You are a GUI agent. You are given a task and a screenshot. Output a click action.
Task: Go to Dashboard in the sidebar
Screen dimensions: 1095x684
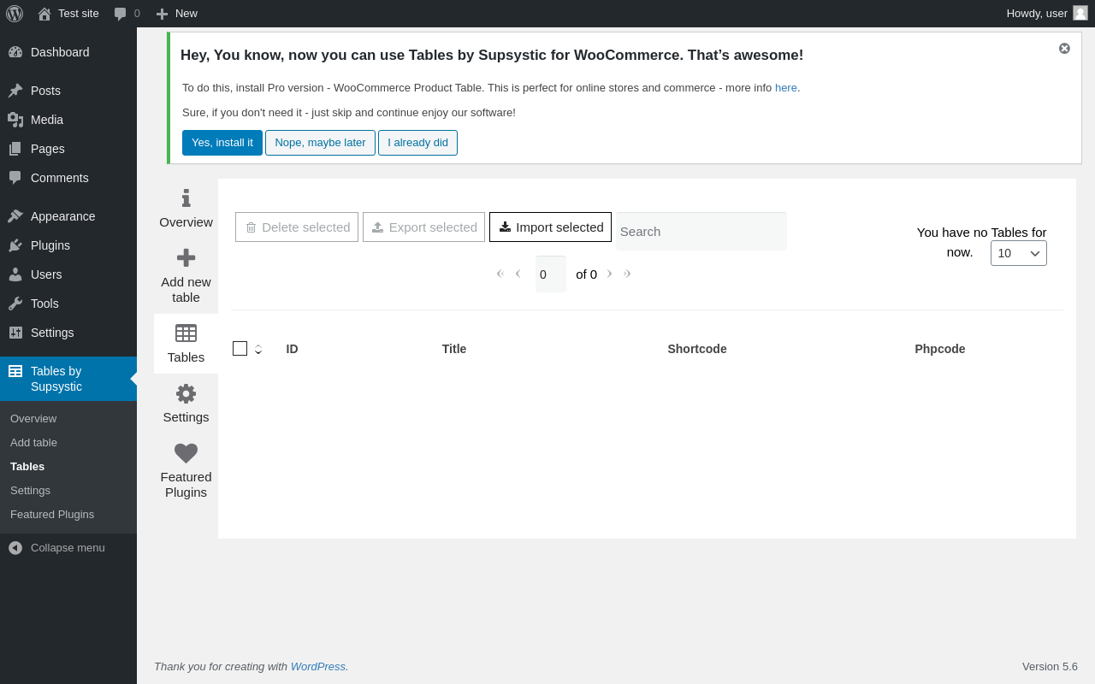click(60, 52)
